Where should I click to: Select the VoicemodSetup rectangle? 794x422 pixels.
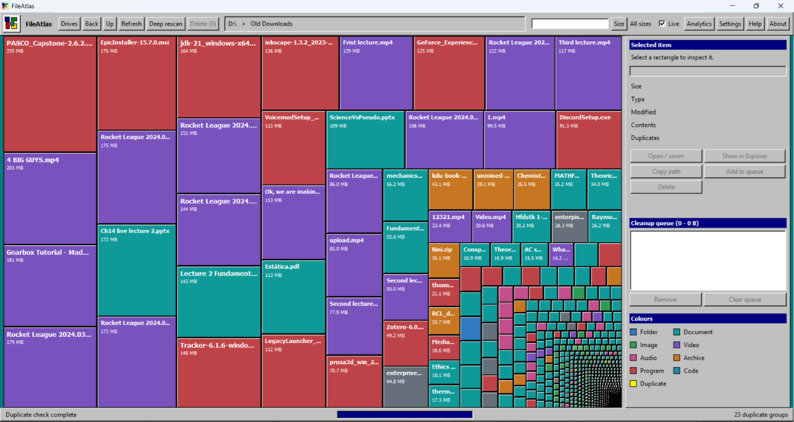(294, 148)
